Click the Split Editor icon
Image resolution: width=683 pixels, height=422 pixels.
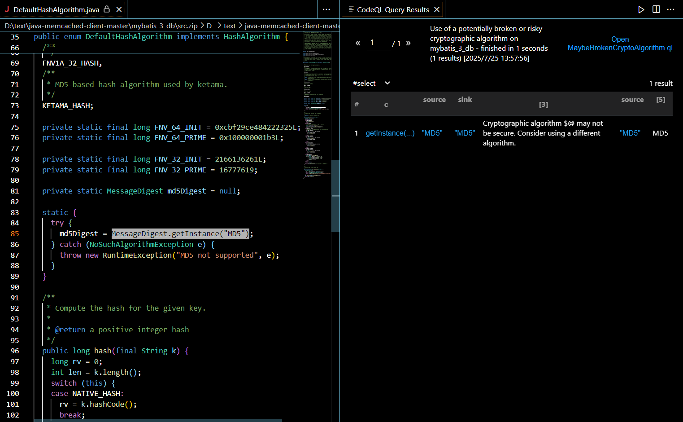coord(656,9)
